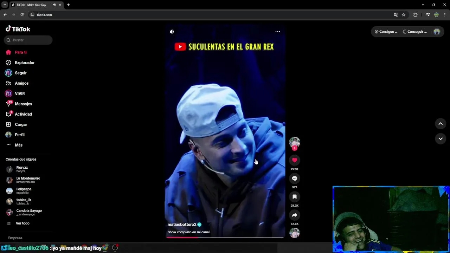Screen dimensions: 450x253
Task: Open Candela Sayago's account
Action: point(24,212)
